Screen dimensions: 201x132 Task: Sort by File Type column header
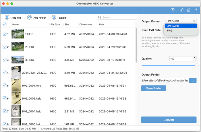click(55, 24)
